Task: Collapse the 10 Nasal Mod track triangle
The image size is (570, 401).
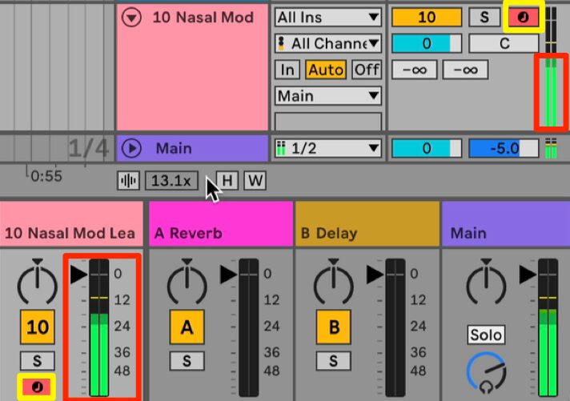Action: tap(131, 17)
